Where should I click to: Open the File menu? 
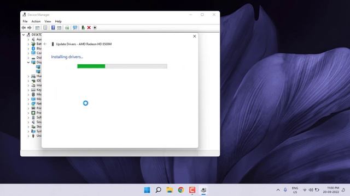[25, 21]
